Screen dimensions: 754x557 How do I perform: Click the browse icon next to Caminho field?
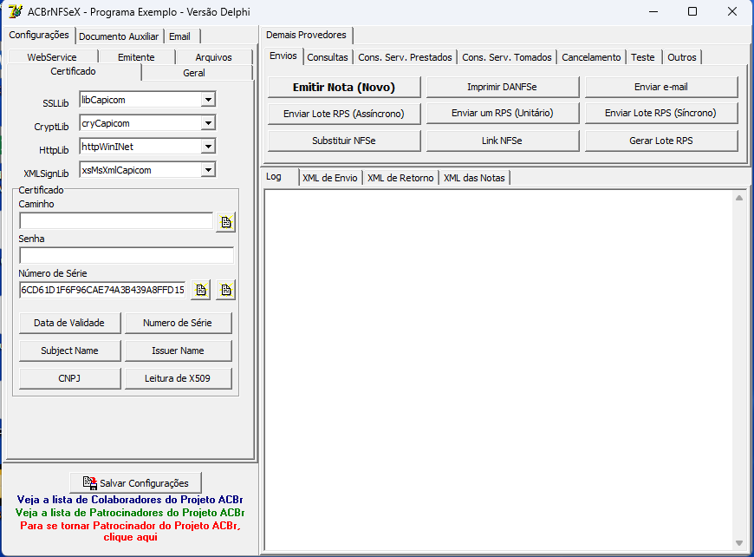(225, 222)
